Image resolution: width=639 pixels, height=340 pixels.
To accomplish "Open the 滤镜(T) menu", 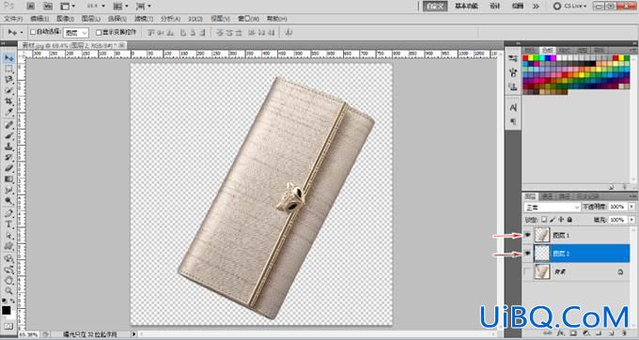I will click(144, 19).
